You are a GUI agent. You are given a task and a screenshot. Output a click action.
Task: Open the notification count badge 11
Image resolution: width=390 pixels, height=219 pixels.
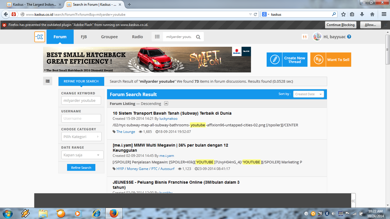pos(305,37)
